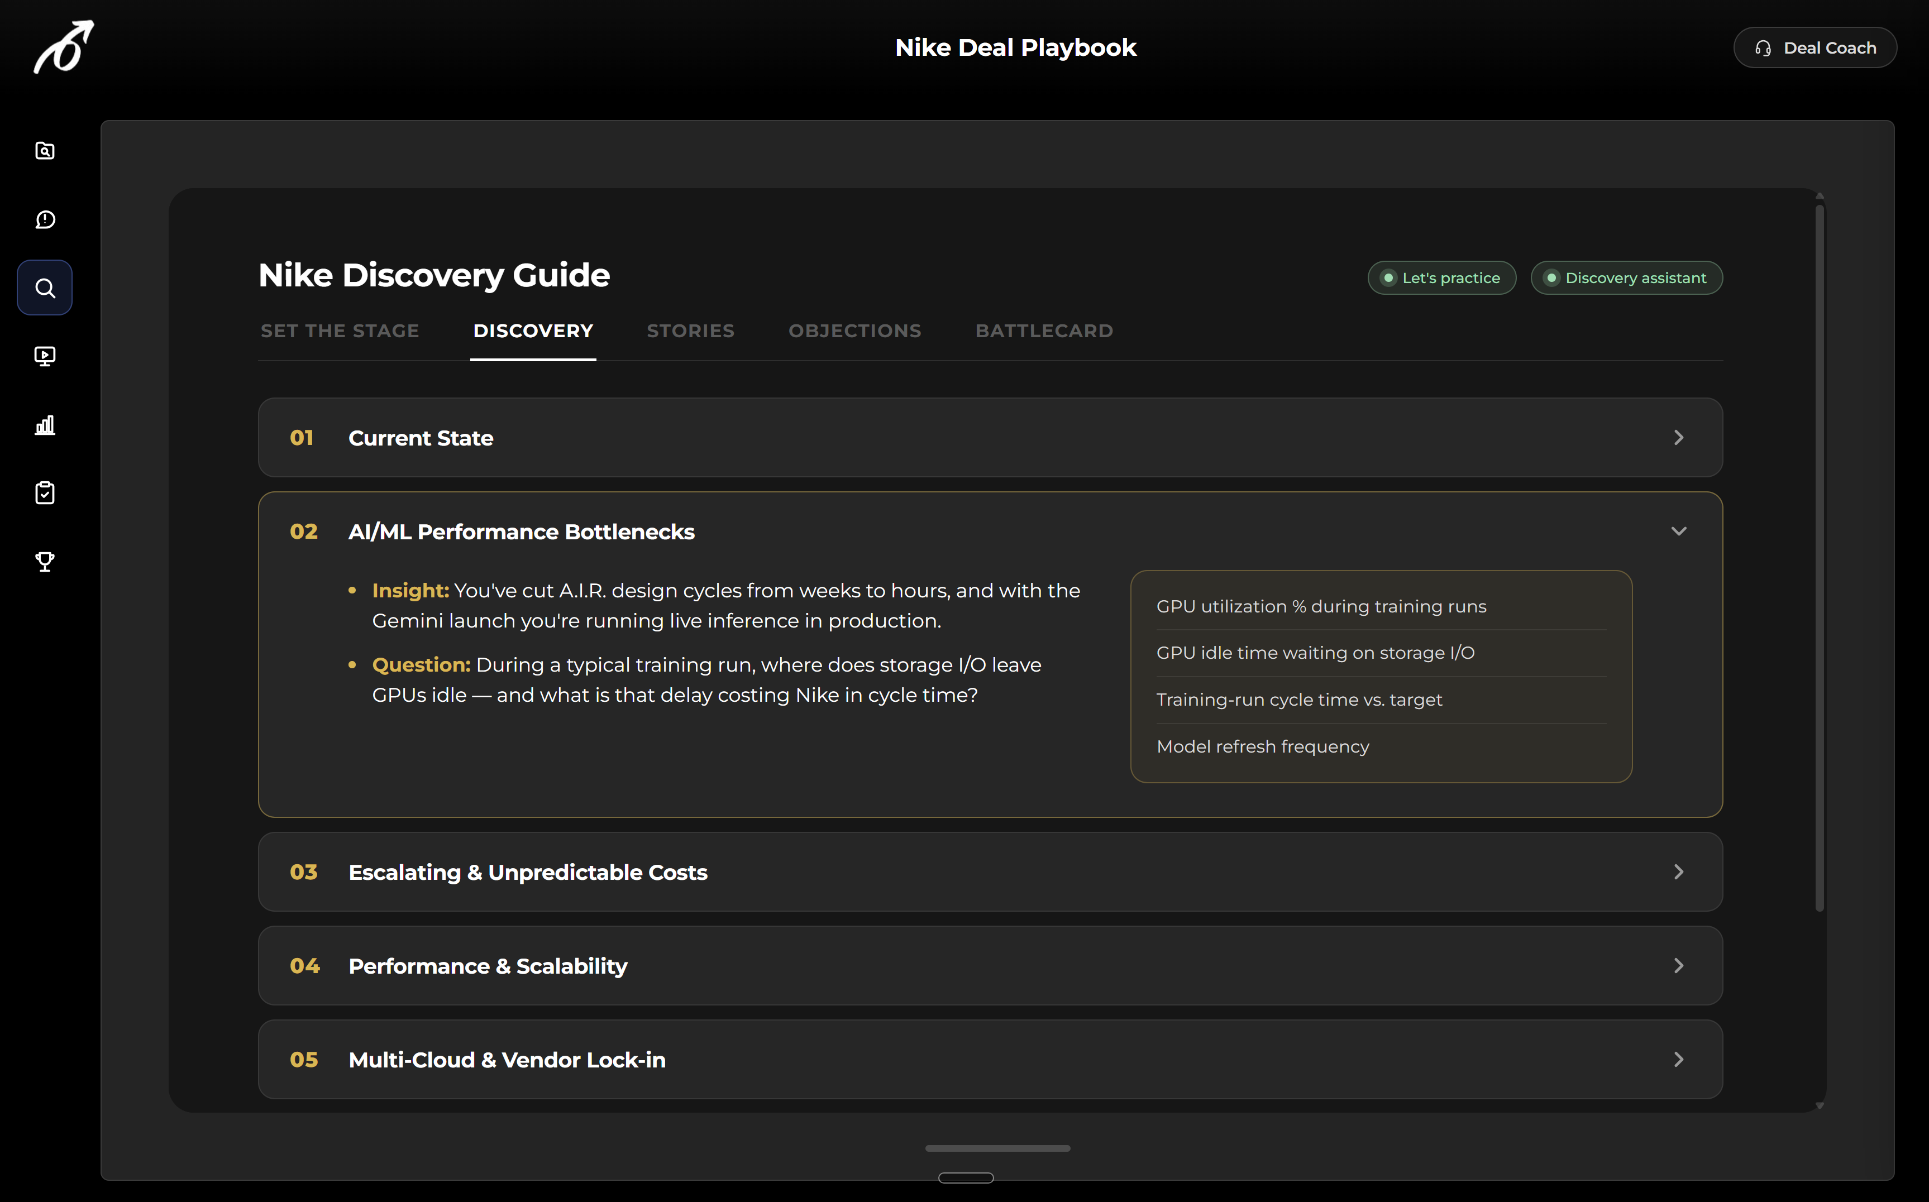Click the Nike Discovery Guide heading

[x=434, y=275]
